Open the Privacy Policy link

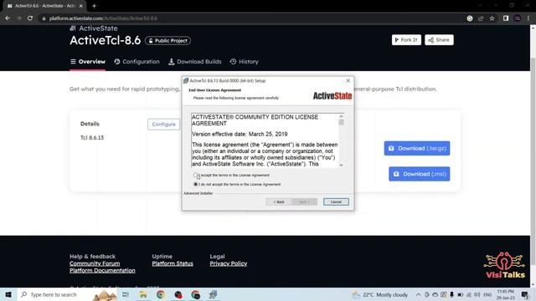tap(229, 263)
